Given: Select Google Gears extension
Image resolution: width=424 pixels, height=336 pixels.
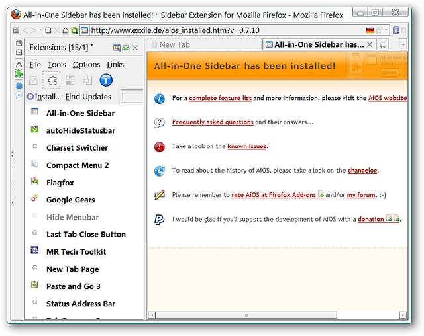Looking at the screenshot, I should pos(84,200).
